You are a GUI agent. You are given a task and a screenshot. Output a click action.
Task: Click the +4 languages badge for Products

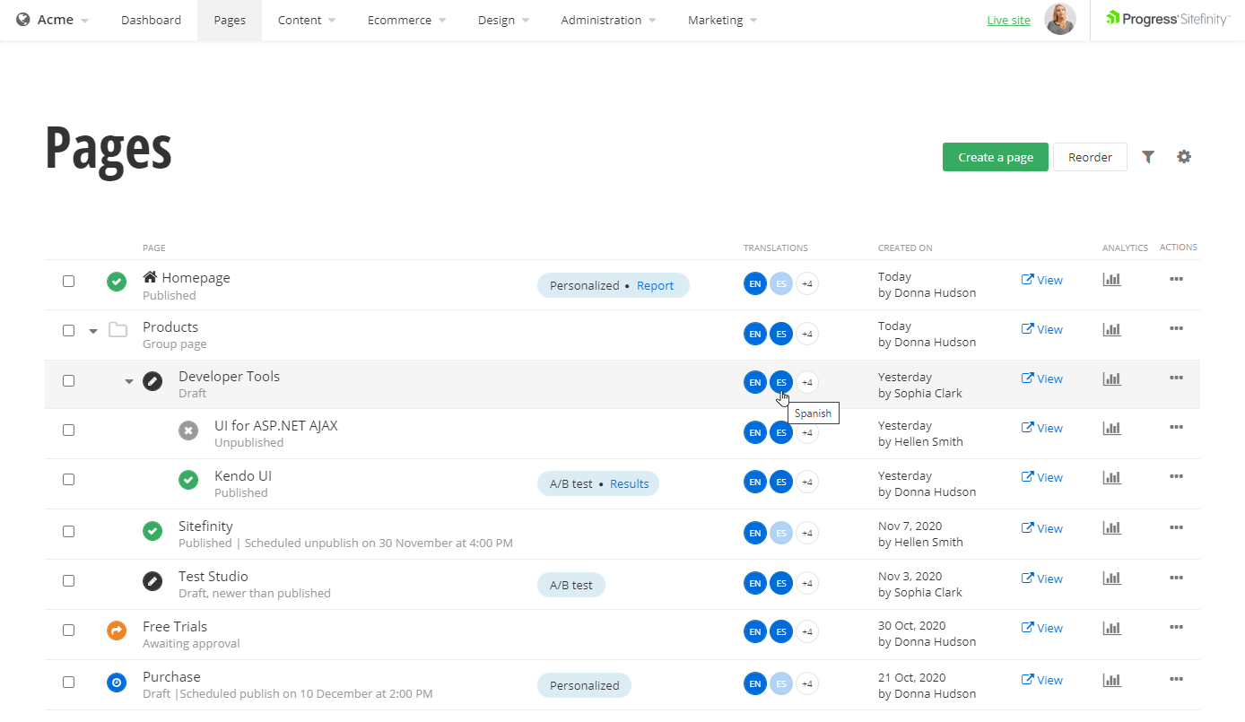806,334
